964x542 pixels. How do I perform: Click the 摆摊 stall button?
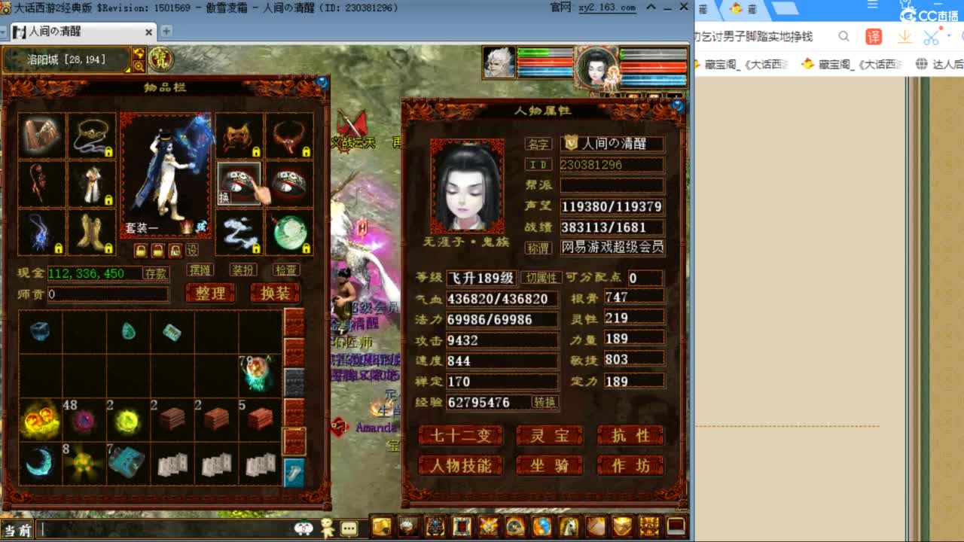(x=200, y=269)
